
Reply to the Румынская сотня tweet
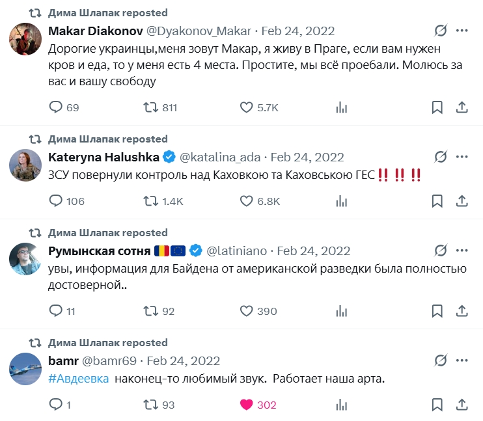pyautogui.click(x=56, y=311)
